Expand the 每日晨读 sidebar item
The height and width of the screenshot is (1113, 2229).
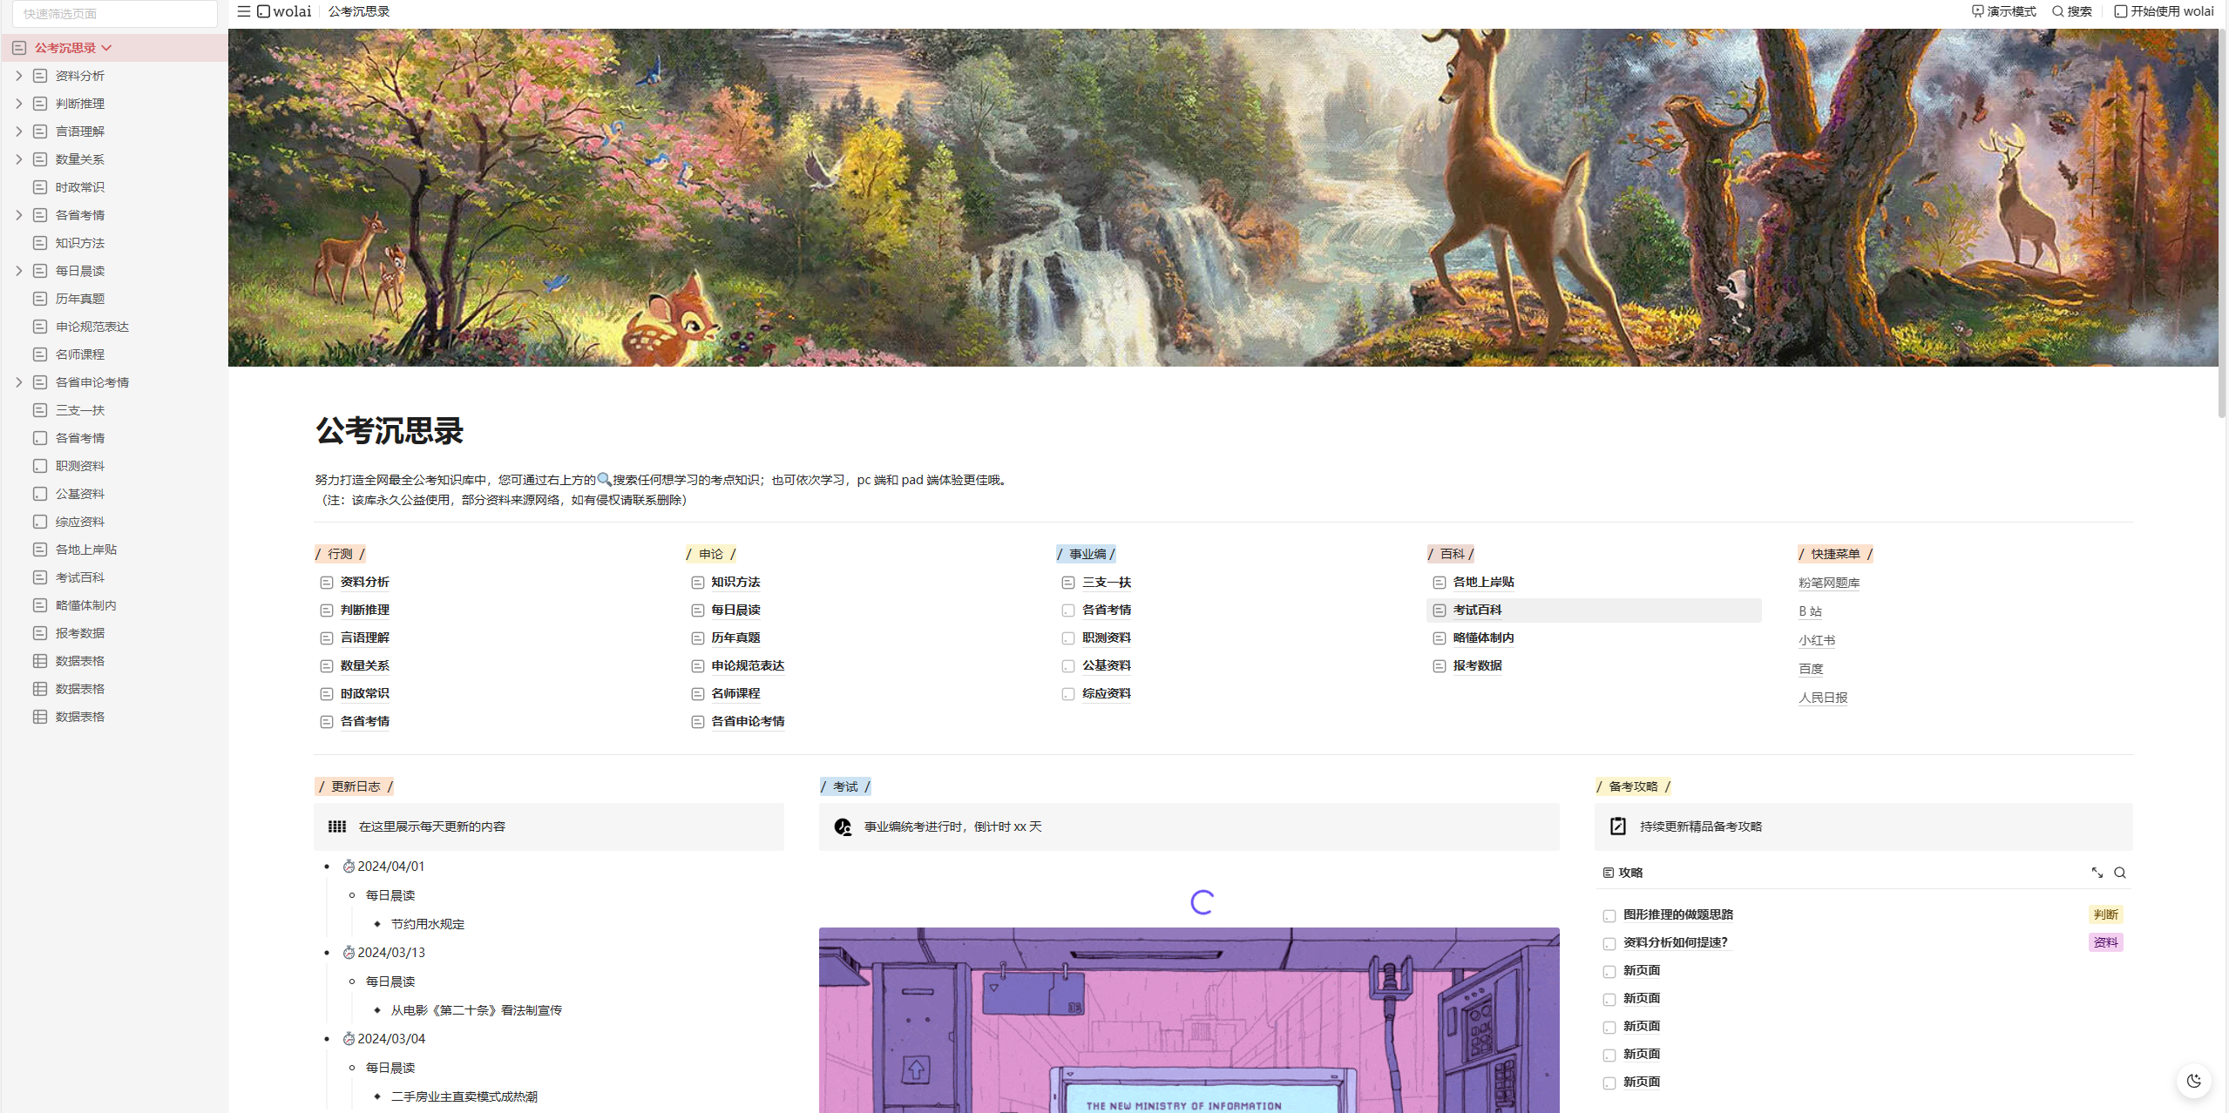coord(18,271)
